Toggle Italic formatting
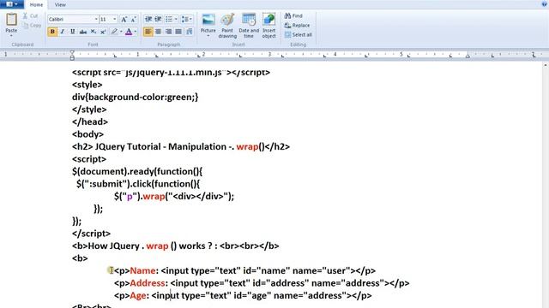 tap(63, 32)
